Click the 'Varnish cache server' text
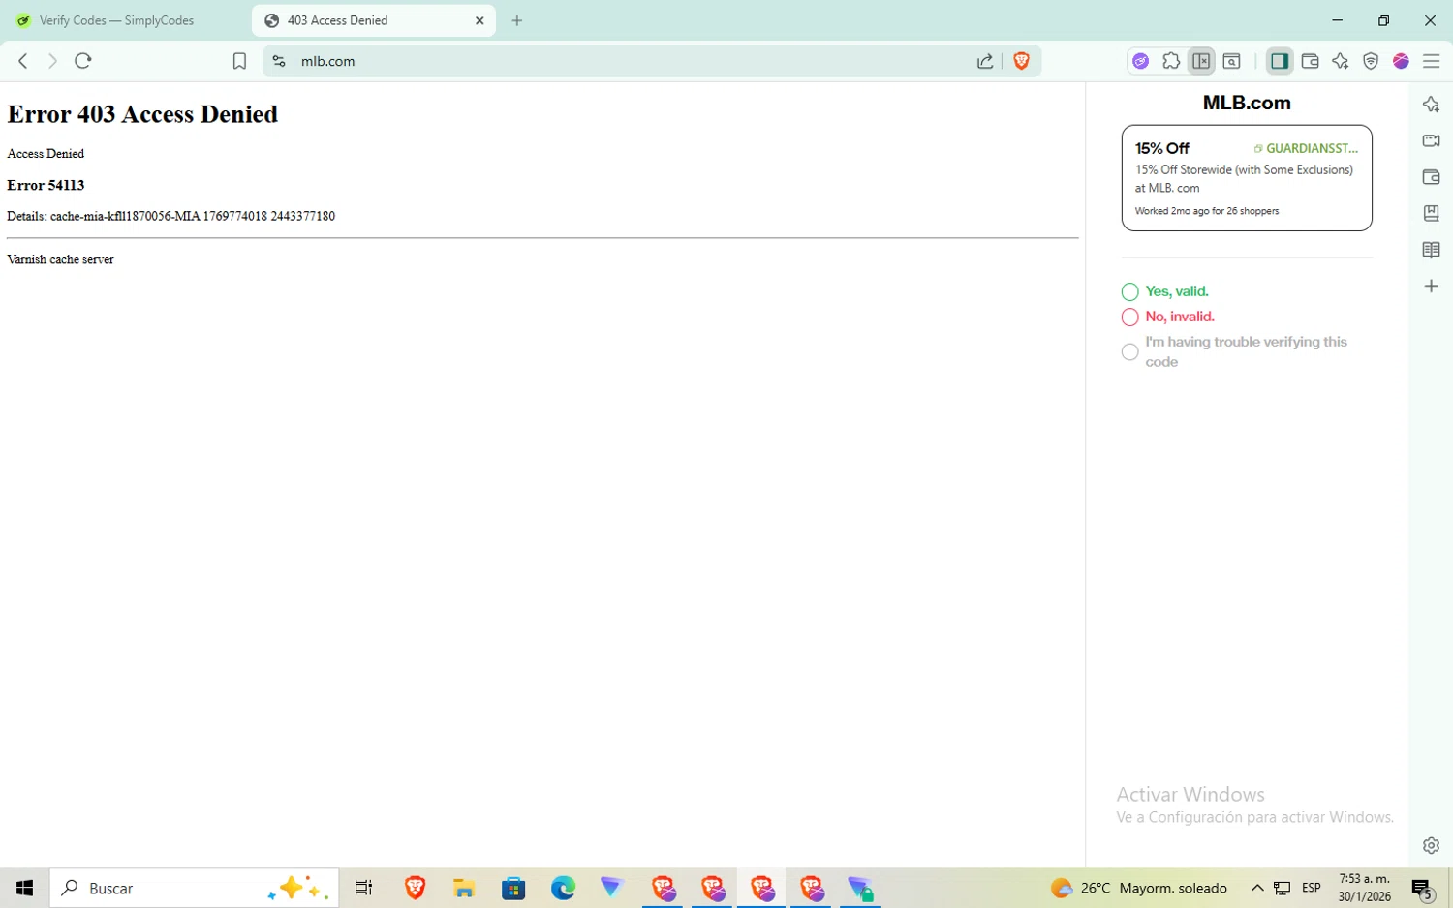1453x908 pixels. (60, 259)
